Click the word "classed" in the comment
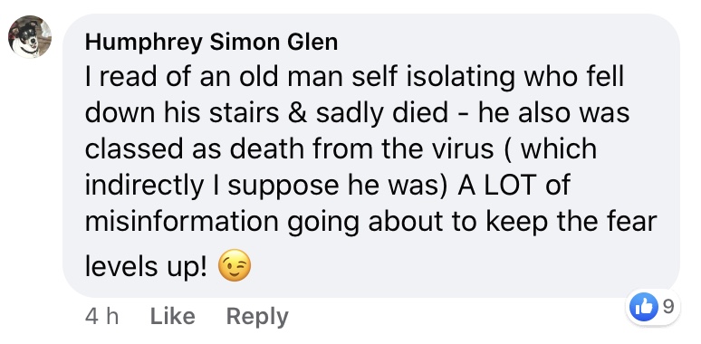 134,149
